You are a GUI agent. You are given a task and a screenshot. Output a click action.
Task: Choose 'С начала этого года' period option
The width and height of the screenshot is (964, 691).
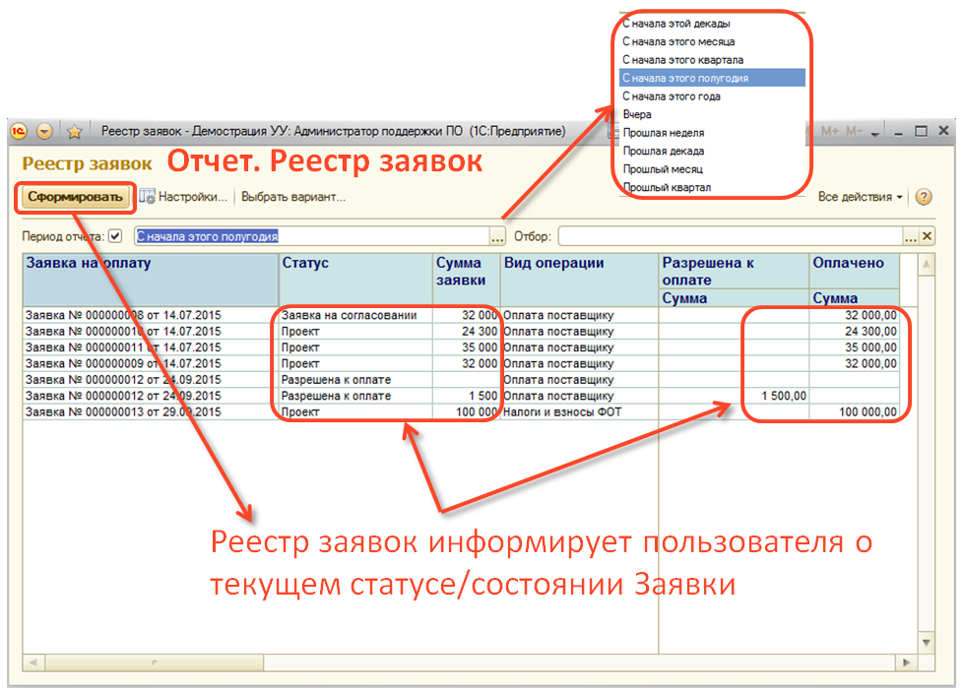pos(672,96)
